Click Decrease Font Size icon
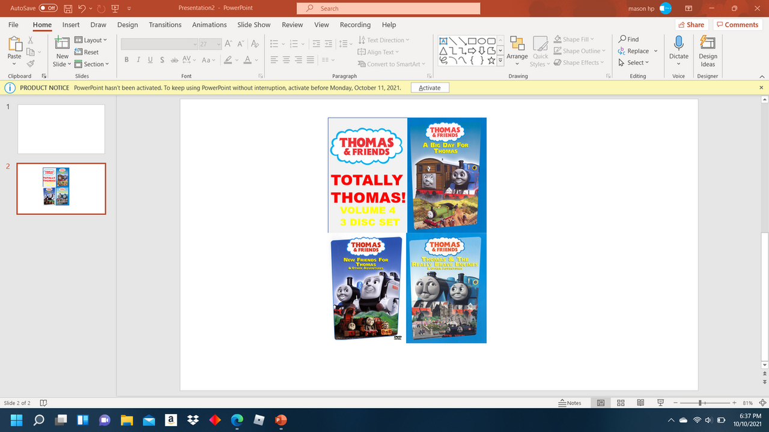Screen dimensions: 769x432 [241, 44]
